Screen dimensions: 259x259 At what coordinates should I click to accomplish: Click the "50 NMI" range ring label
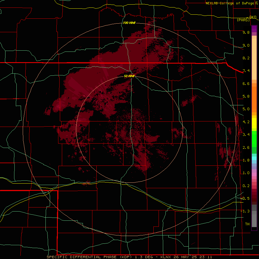(129, 76)
